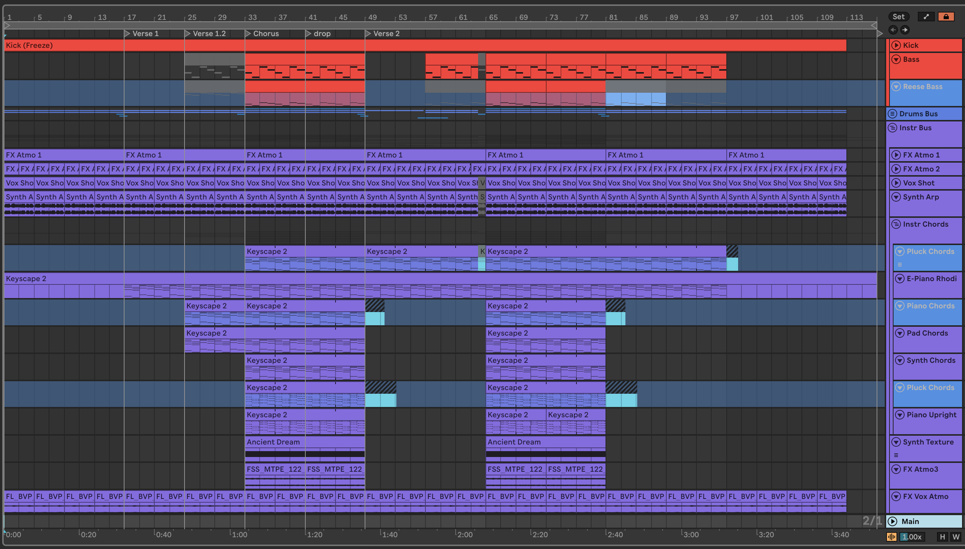The image size is (965, 549).
Task: Jump to the previous locator arrow
Action: (893, 30)
